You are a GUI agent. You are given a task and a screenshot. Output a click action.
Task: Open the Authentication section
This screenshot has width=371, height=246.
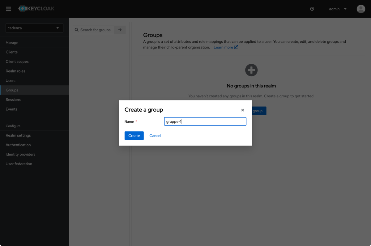point(18,145)
